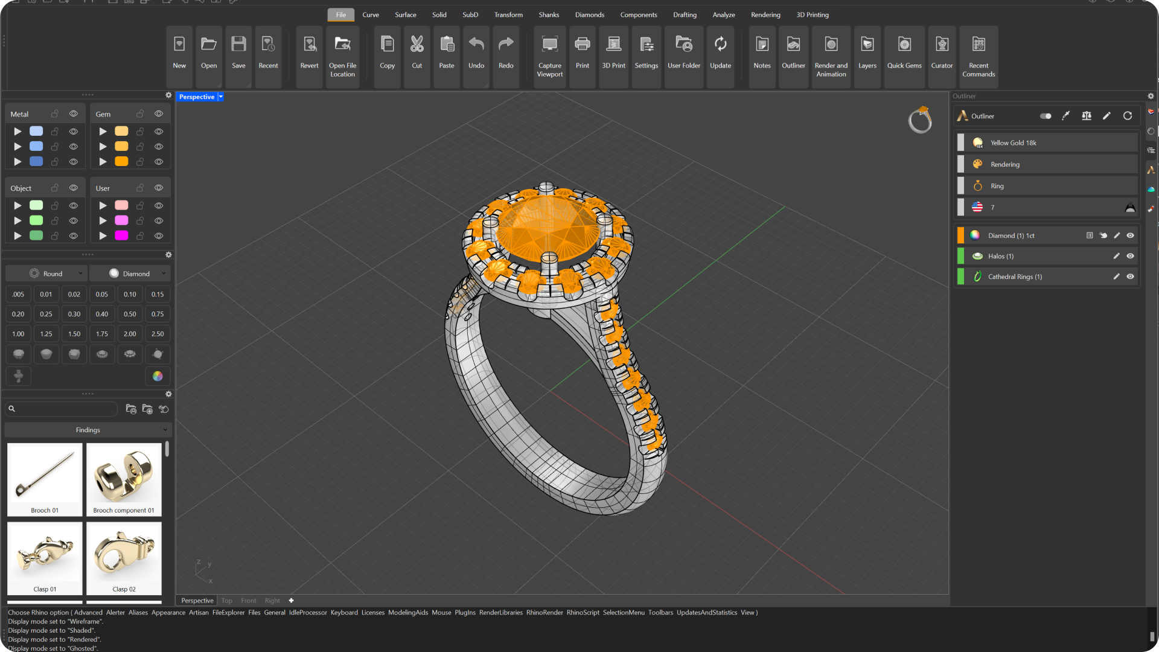Open the Curator tool

click(x=941, y=45)
